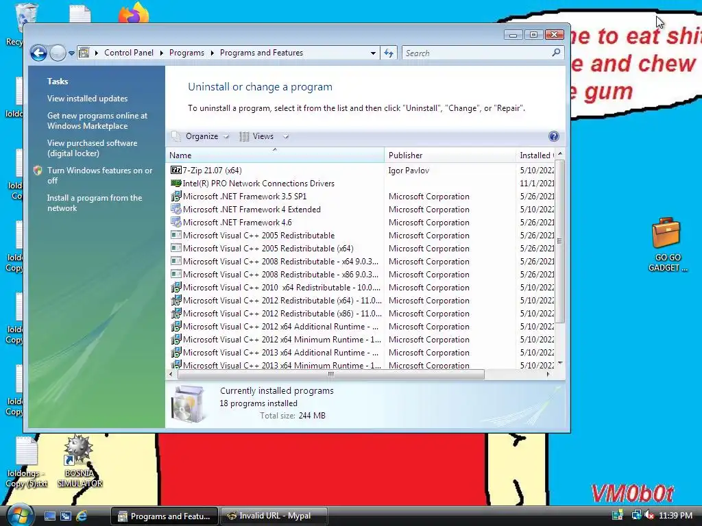The width and height of the screenshot is (702, 526).
Task: Open View purchased software digital locker
Action: coord(93,148)
